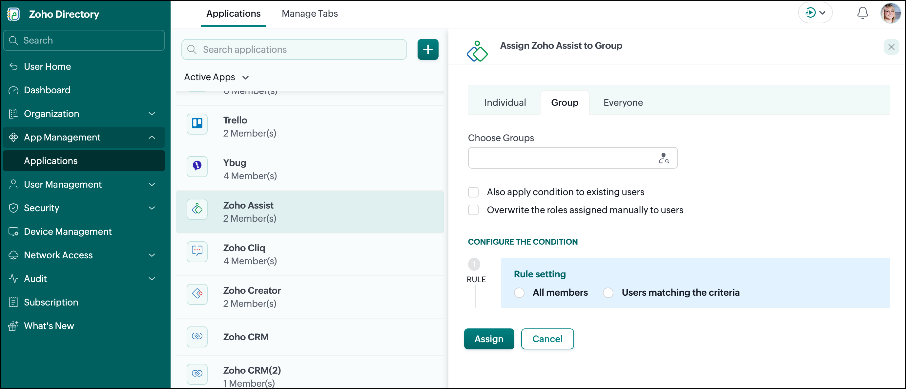The height and width of the screenshot is (389, 906).
Task: Focus the sidebar Search field
Action: 84,40
